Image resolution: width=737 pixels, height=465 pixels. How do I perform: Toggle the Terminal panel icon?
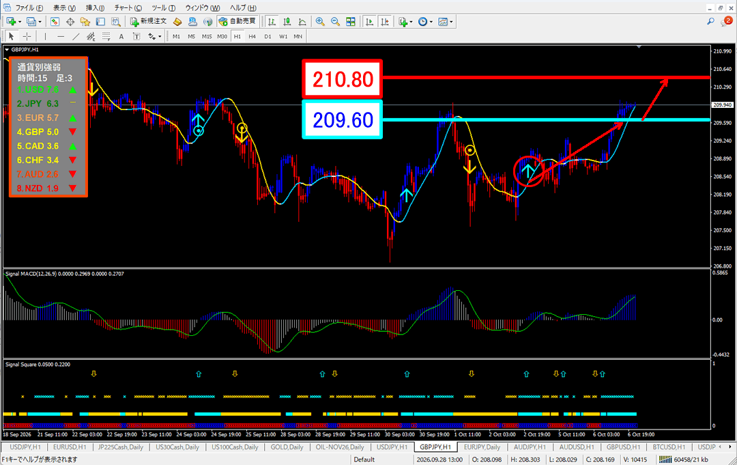(100, 22)
